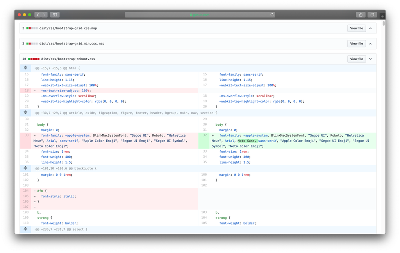Click the page vertical scrollbar

pos(384,23)
